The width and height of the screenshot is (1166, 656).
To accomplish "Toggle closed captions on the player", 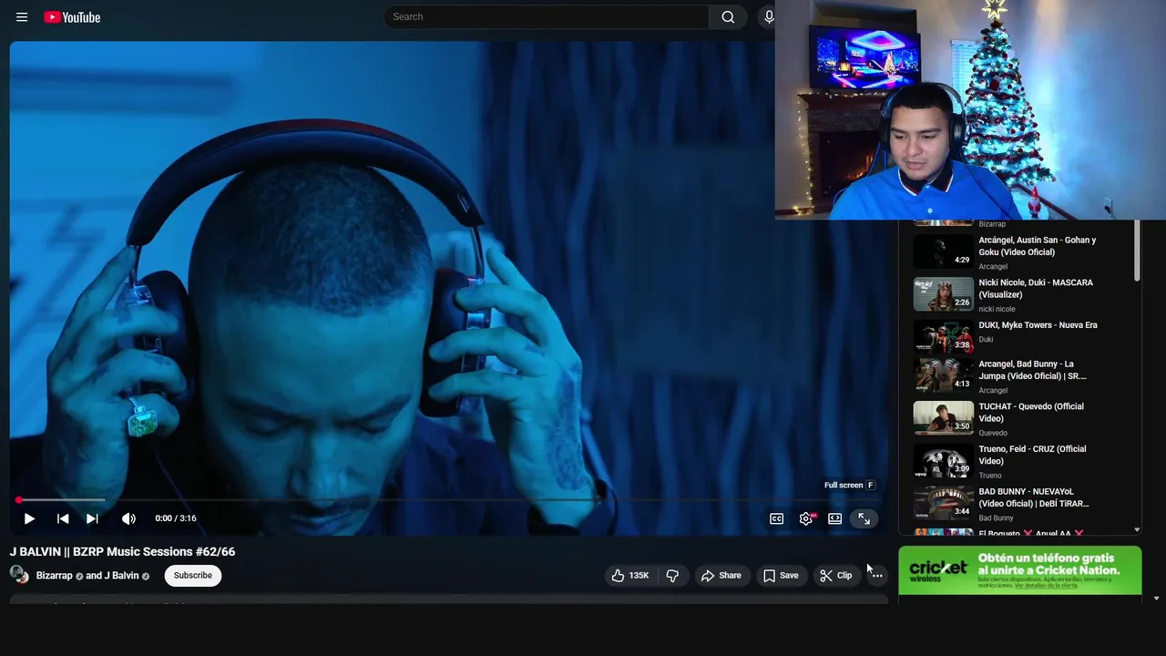I will pos(776,518).
